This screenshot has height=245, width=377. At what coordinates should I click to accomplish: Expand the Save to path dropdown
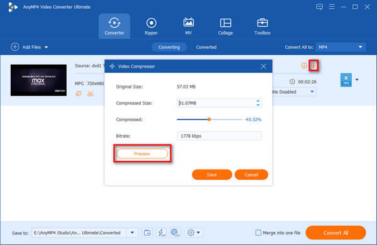click(132, 232)
